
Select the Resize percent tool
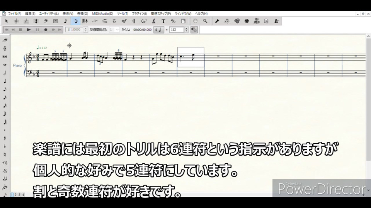click(x=173, y=21)
